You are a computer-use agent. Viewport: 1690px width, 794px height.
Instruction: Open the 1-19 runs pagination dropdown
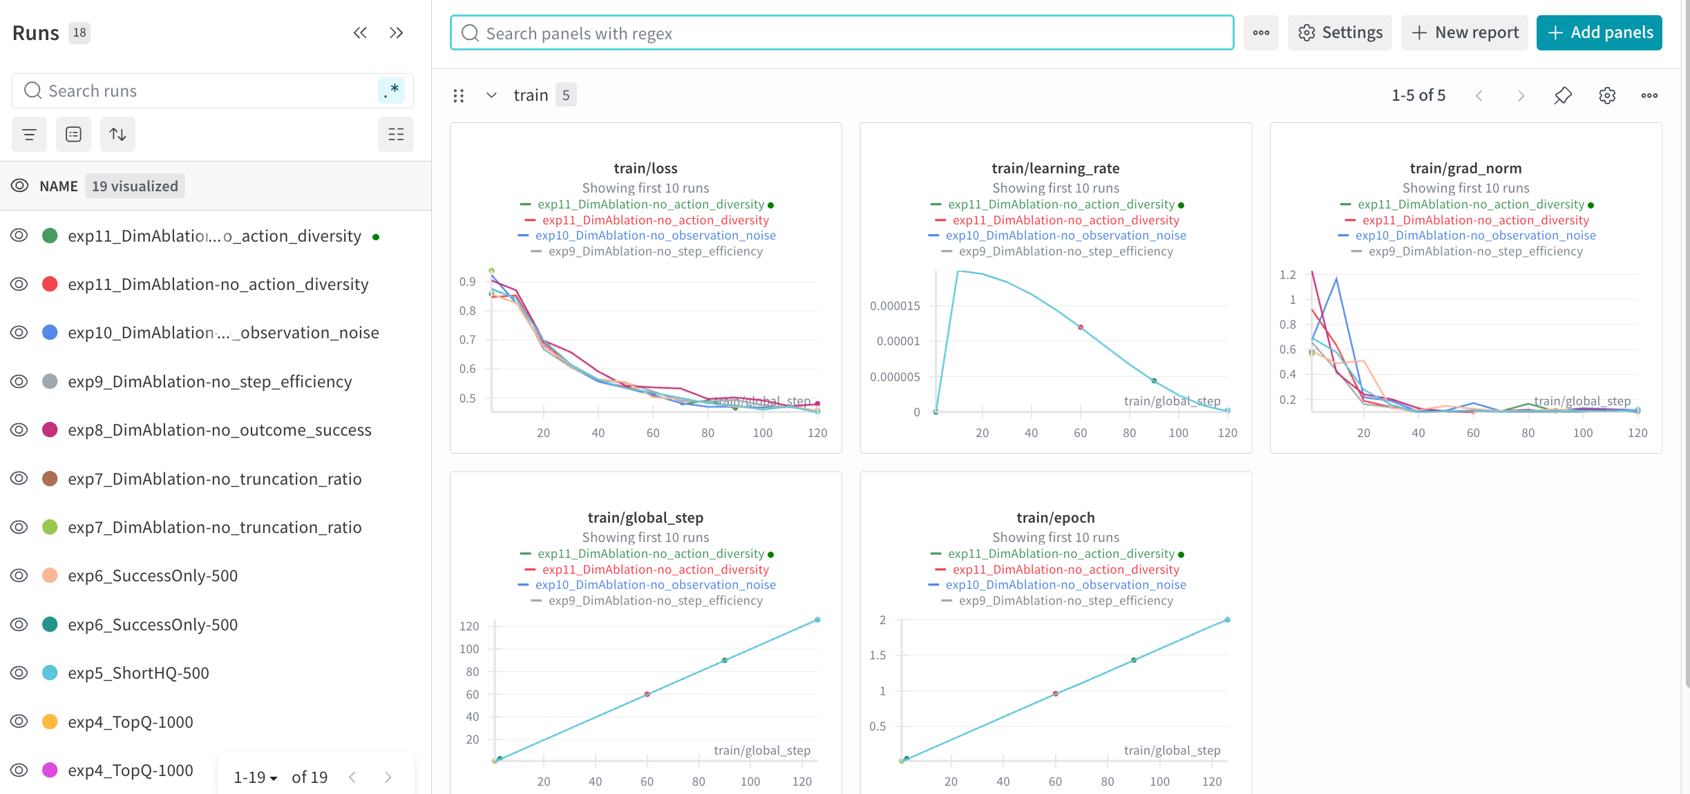click(255, 777)
